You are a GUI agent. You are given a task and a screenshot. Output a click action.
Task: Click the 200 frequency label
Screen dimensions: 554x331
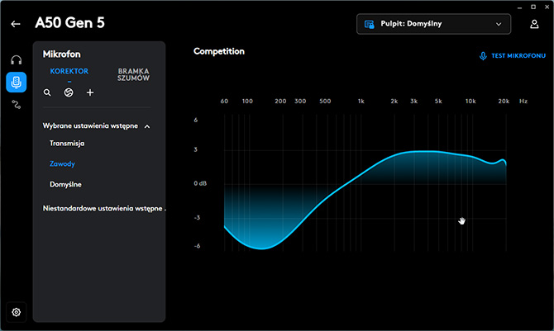coord(280,102)
